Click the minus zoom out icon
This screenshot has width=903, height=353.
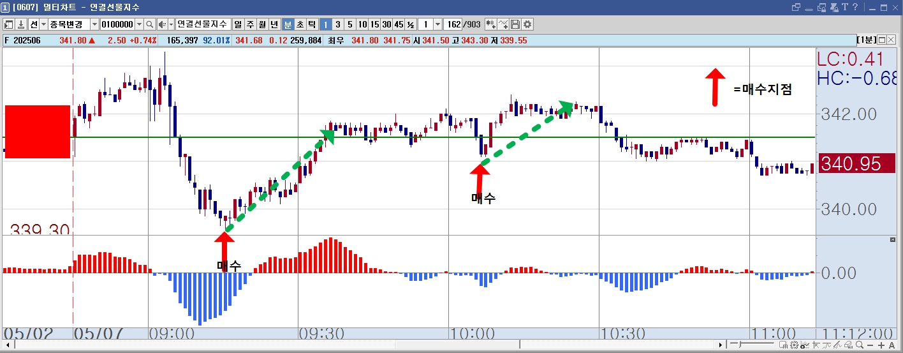[870, 345]
